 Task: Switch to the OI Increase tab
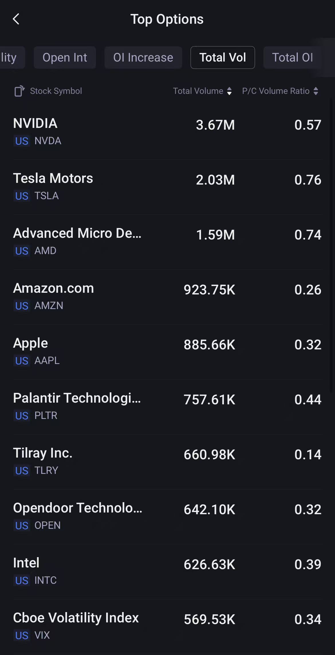click(143, 58)
